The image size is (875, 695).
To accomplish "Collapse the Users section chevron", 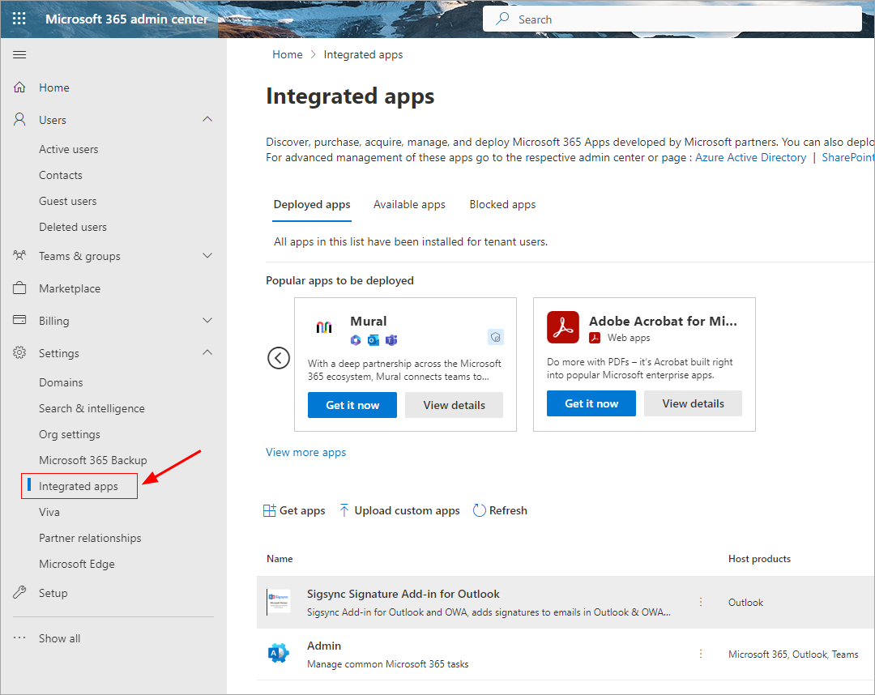I will 207,120.
